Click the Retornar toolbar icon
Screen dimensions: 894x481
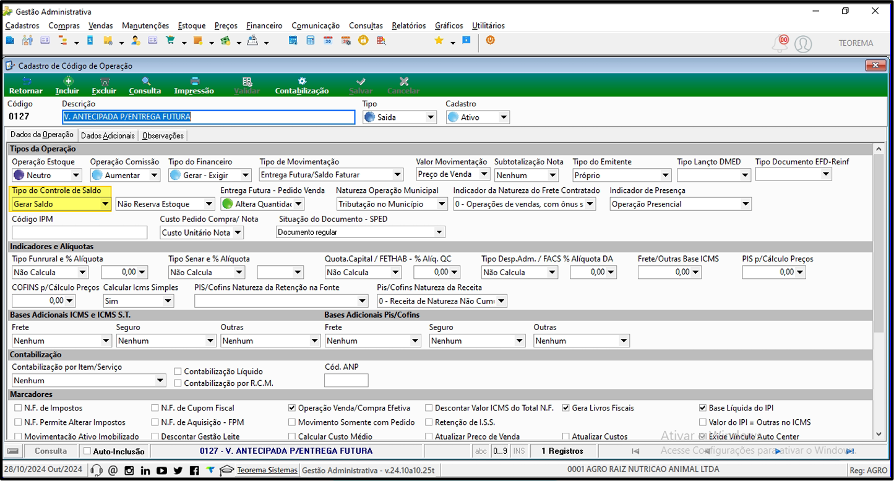coord(25,81)
